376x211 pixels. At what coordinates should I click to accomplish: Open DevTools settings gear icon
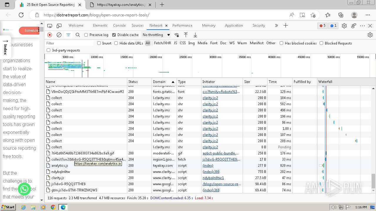pos(344,26)
